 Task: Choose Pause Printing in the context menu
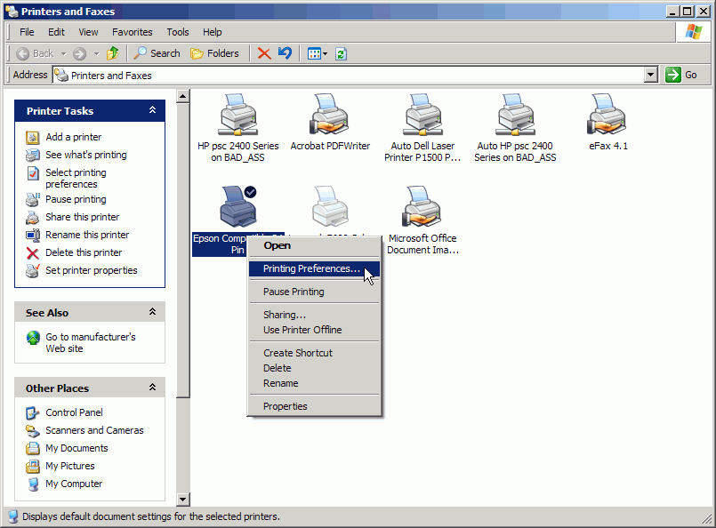point(314,292)
